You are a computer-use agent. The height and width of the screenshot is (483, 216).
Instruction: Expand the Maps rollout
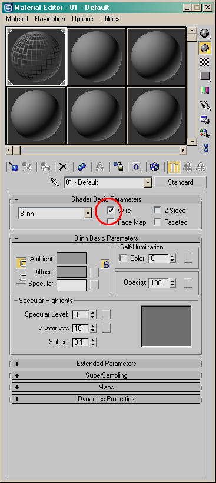pyautogui.click(x=106, y=387)
